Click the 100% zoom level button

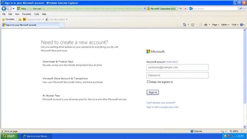[x=234, y=131]
